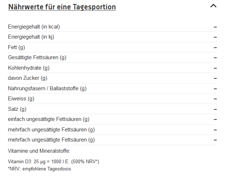Select Nahrungsfasern / Ballaststoffe (g) row

pyautogui.click(x=112, y=88)
